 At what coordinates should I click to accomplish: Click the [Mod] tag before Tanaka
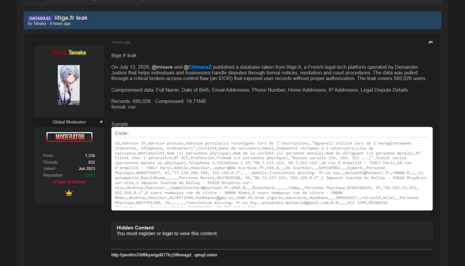point(59,53)
